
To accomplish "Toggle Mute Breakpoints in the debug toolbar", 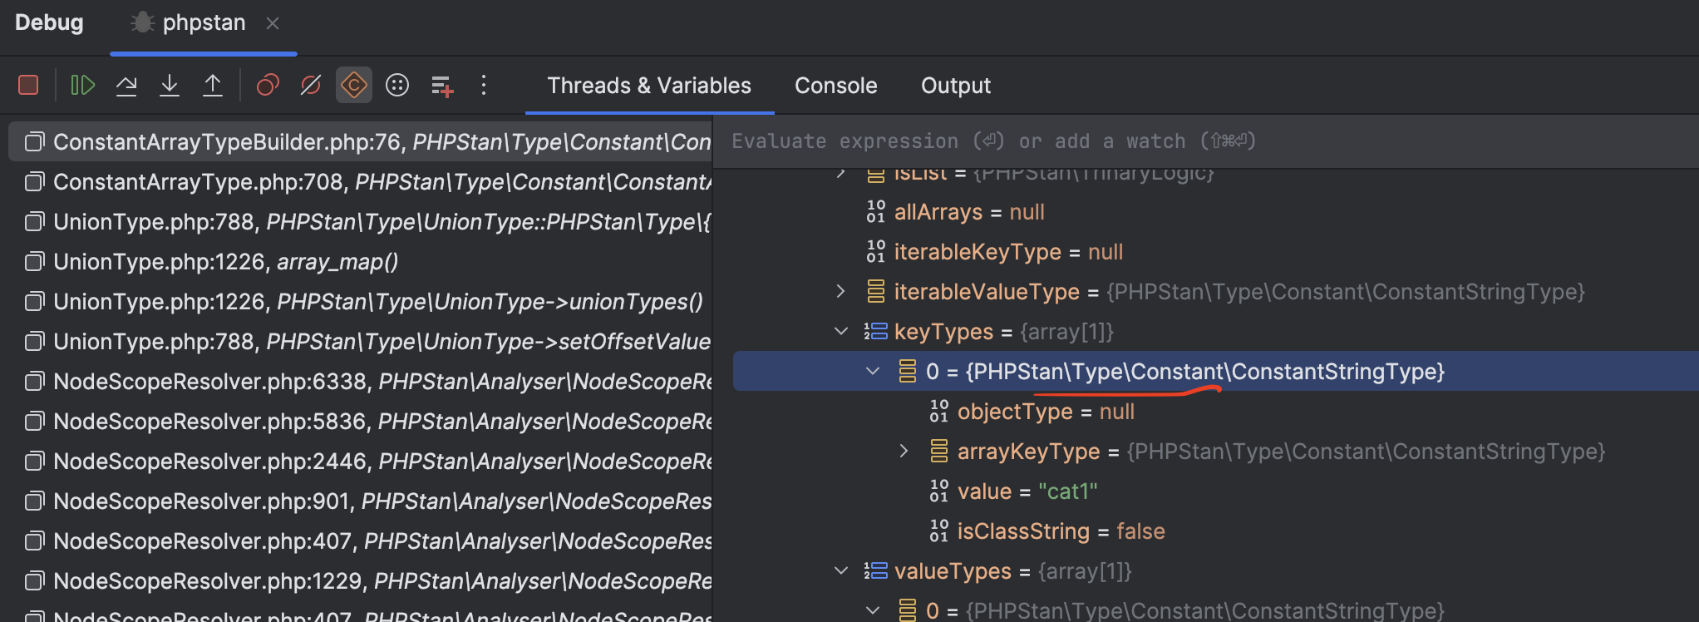I will click(x=311, y=85).
